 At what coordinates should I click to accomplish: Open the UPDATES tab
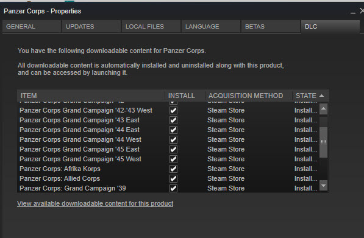[91, 26]
